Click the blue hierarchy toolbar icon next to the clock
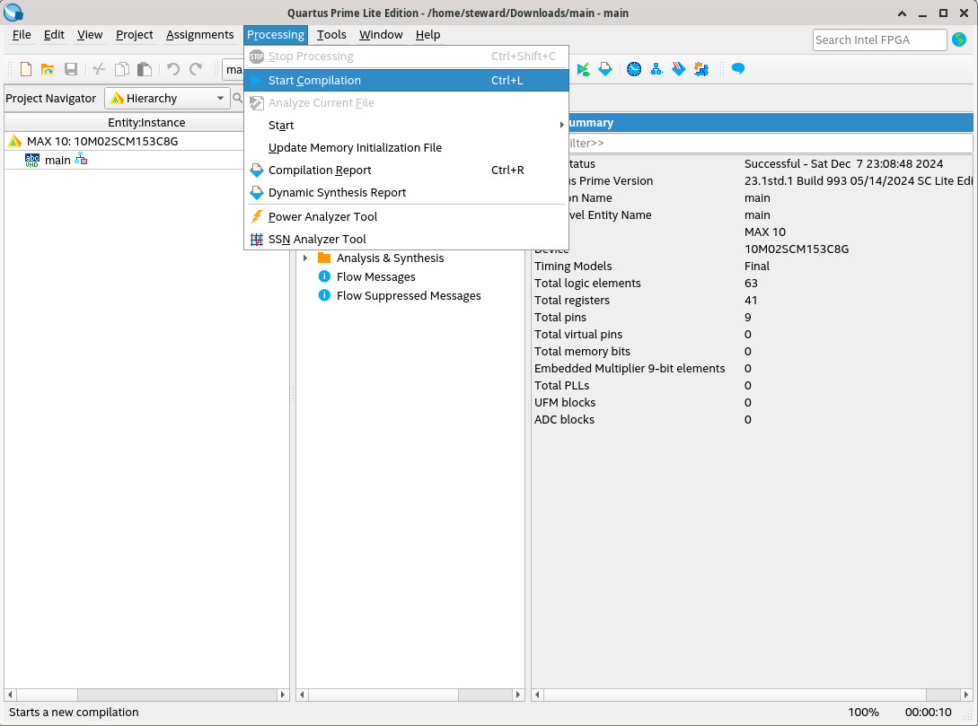This screenshot has height=726, width=978. [656, 69]
